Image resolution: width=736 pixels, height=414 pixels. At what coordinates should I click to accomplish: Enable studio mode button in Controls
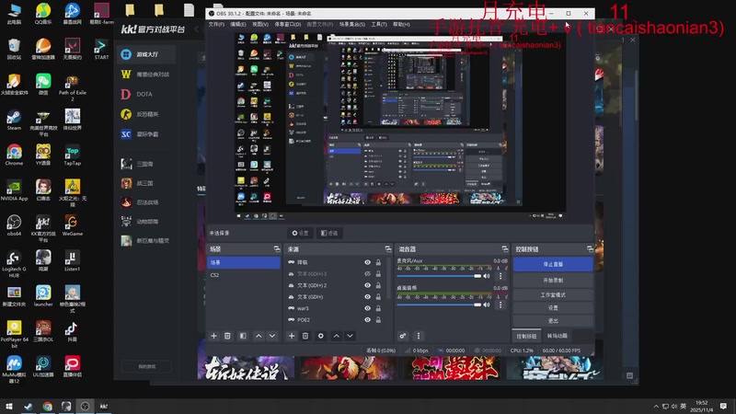pyautogui.click(x=553, y=294)
